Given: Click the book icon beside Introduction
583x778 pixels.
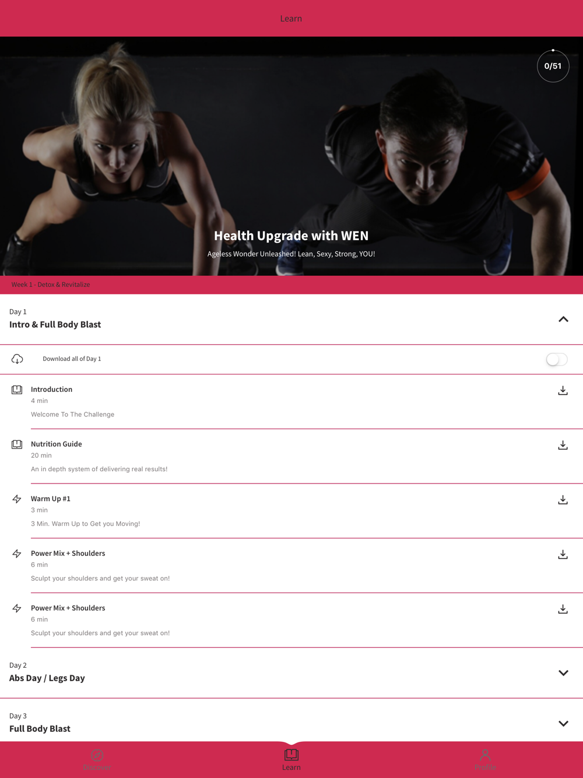Looking at the screenshot, I should point(17,390).
